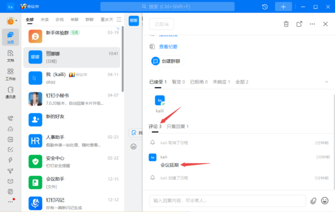This screenshot has height=212, width=335.
Task: Open the Workbench (工作台) sidebar icon
Action: 10,74
